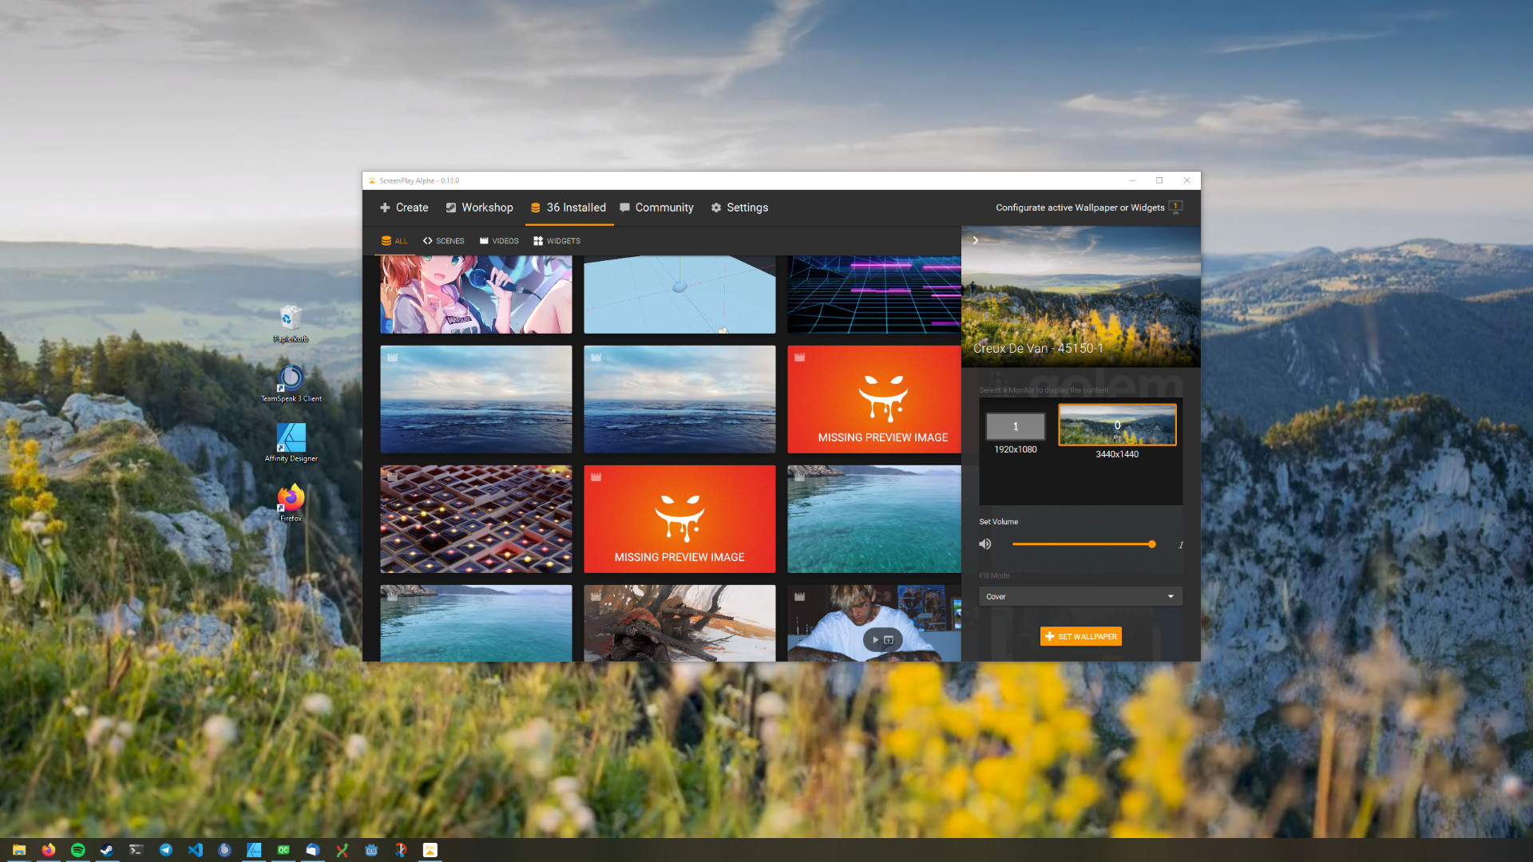Toggle mute on volume control
1533x862 pixels.
(x=985, y=544)
